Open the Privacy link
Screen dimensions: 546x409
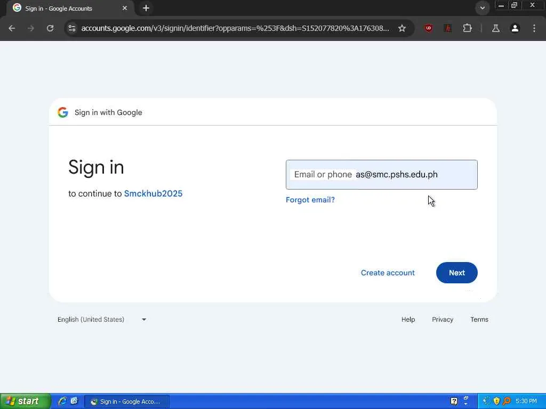(x=443, y=320)
